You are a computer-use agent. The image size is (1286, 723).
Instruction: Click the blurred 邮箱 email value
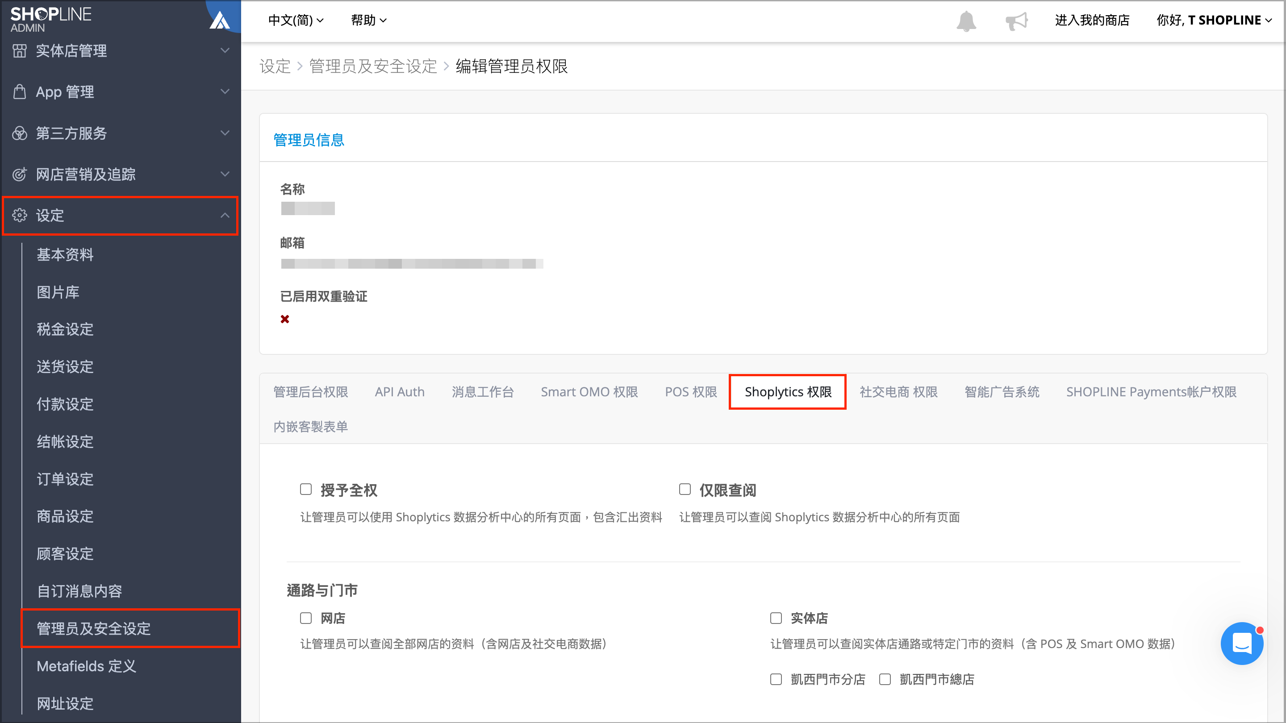pos(412,263)
